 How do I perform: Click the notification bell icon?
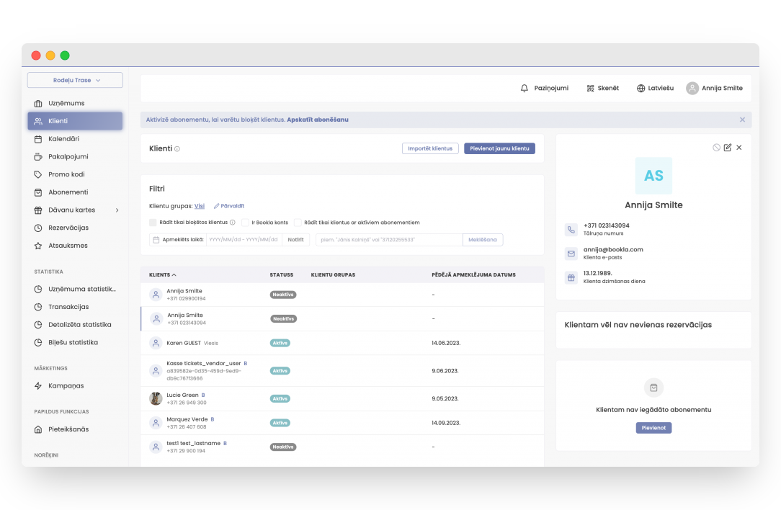coord(525,88)
